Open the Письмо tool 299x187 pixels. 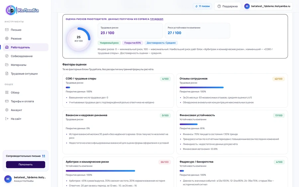[x=26, y=30]
